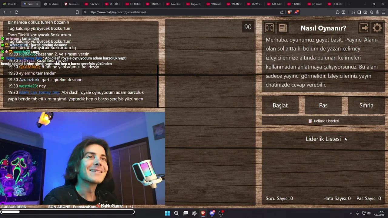Open ChatGPT from the taskbar
388x218 pixels.
pos(194,213)
